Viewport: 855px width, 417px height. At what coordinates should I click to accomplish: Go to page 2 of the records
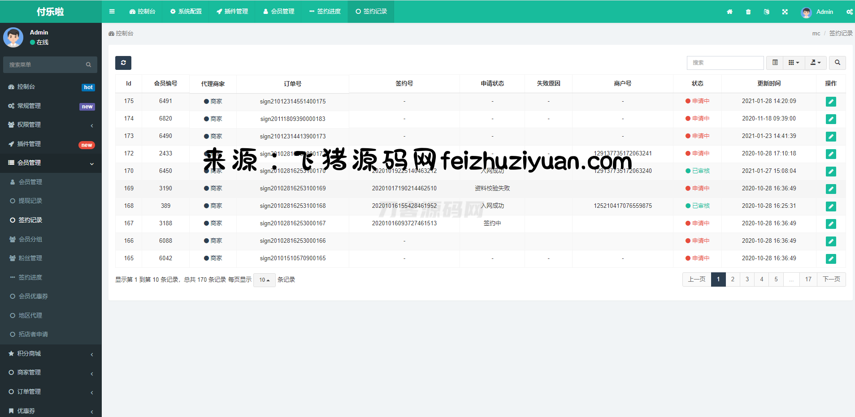[x=733, y=279]
